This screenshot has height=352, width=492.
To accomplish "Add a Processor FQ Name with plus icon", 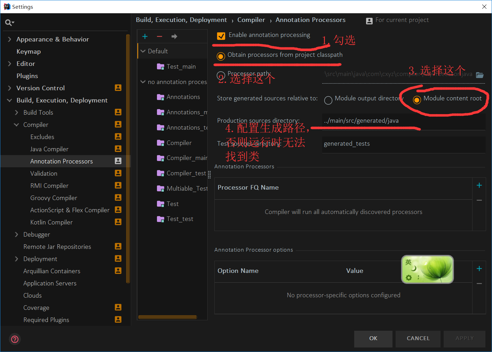I will (x=479, y=185).
